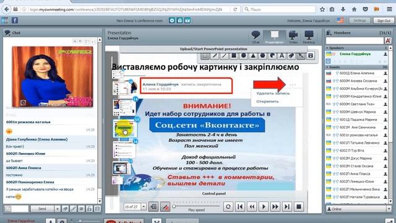This screenshot has width=396, height=223.
Task: Bookmark this page with the star icon
Action: pos(322,9)
